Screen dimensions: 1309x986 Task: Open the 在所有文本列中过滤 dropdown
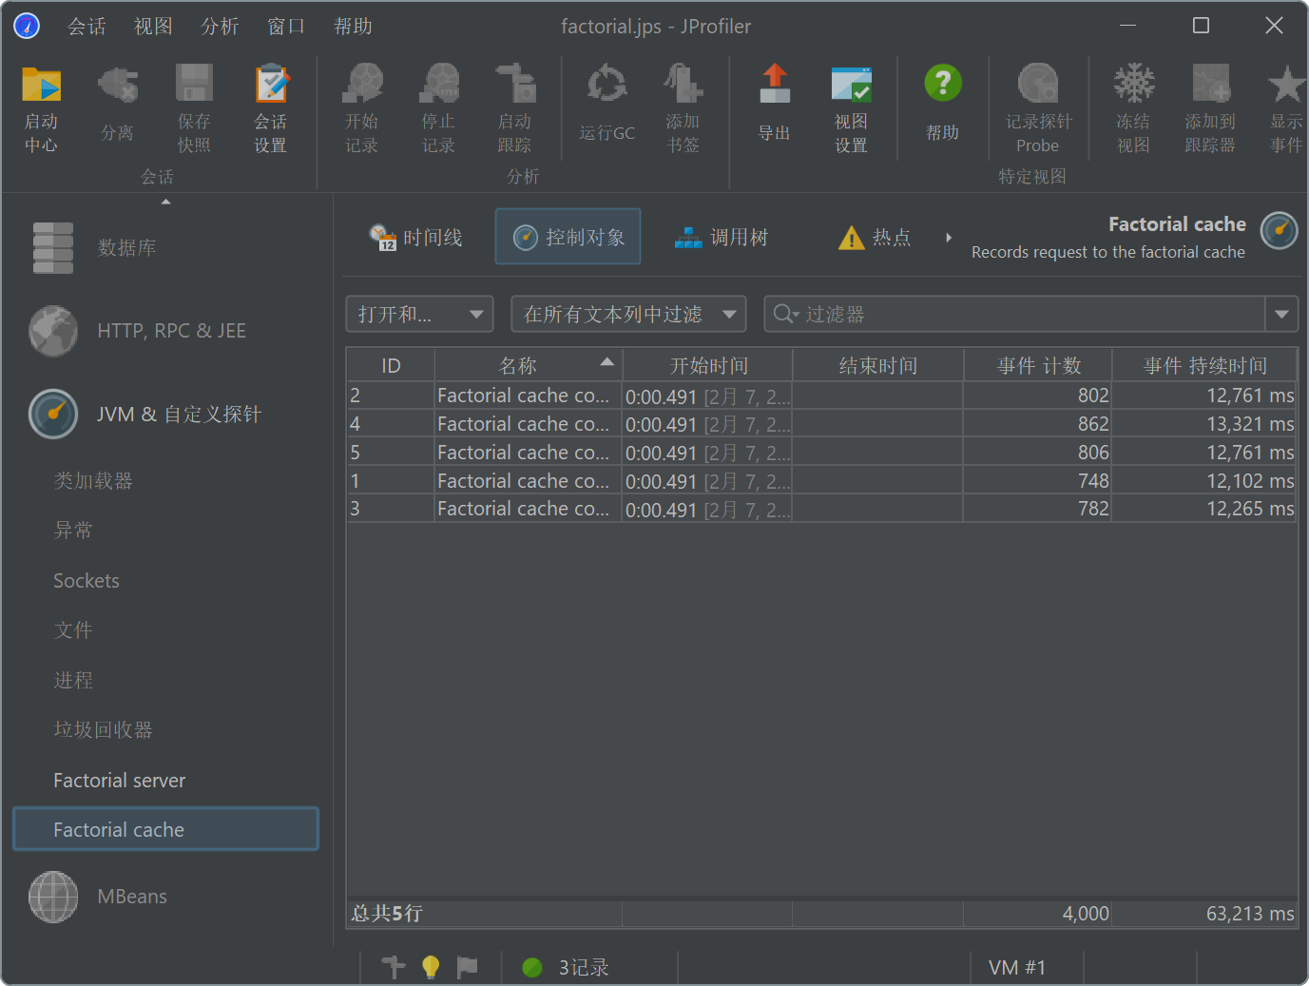628,314
